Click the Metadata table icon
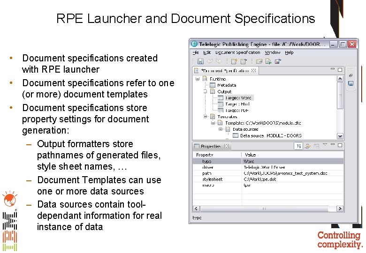The width and height of the screenshot is (366, 253). tap(212, 85)
